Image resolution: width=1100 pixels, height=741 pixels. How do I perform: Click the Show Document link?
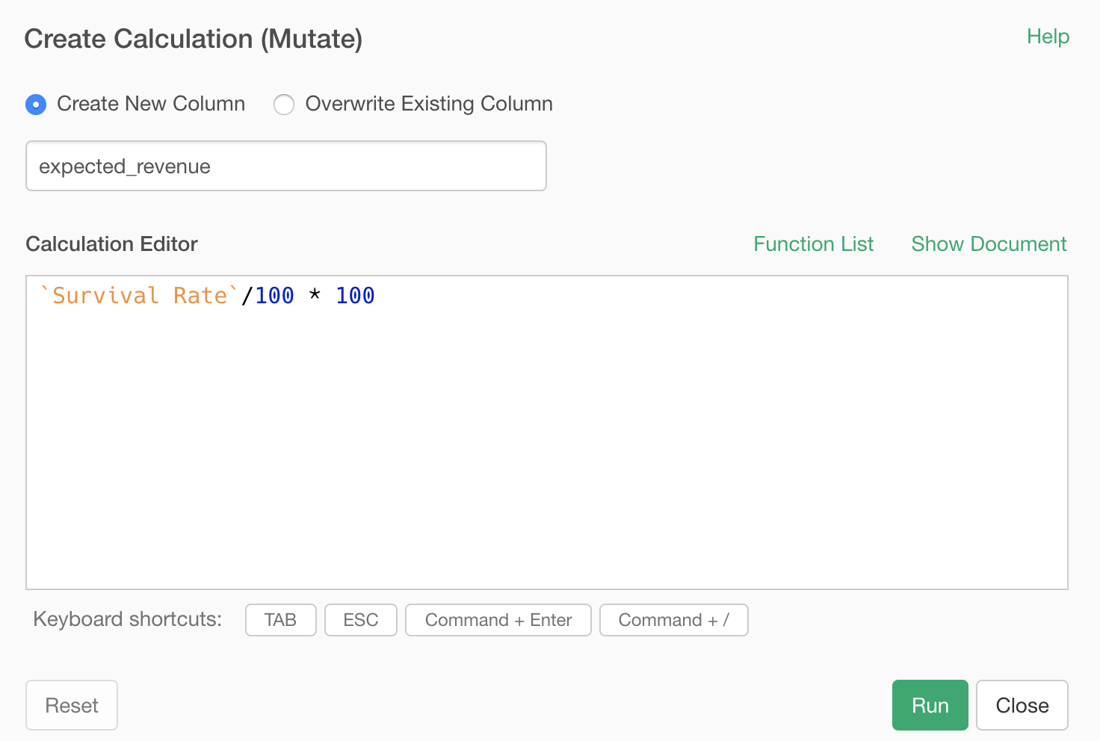click(989, 244)
